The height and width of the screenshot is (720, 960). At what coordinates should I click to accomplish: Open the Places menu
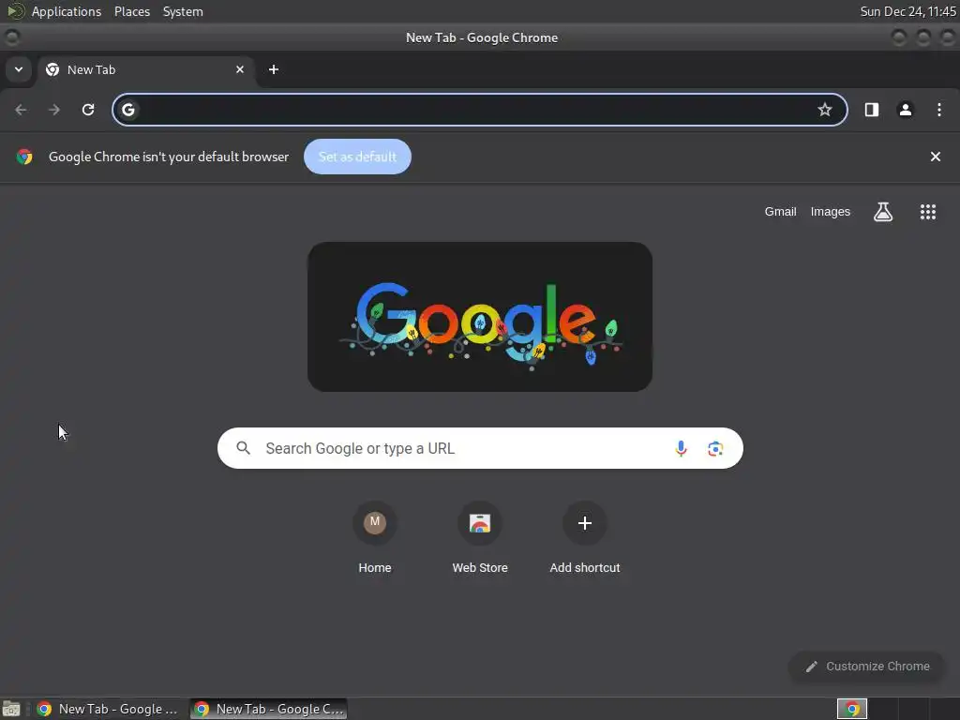click(x=132, y=11)
